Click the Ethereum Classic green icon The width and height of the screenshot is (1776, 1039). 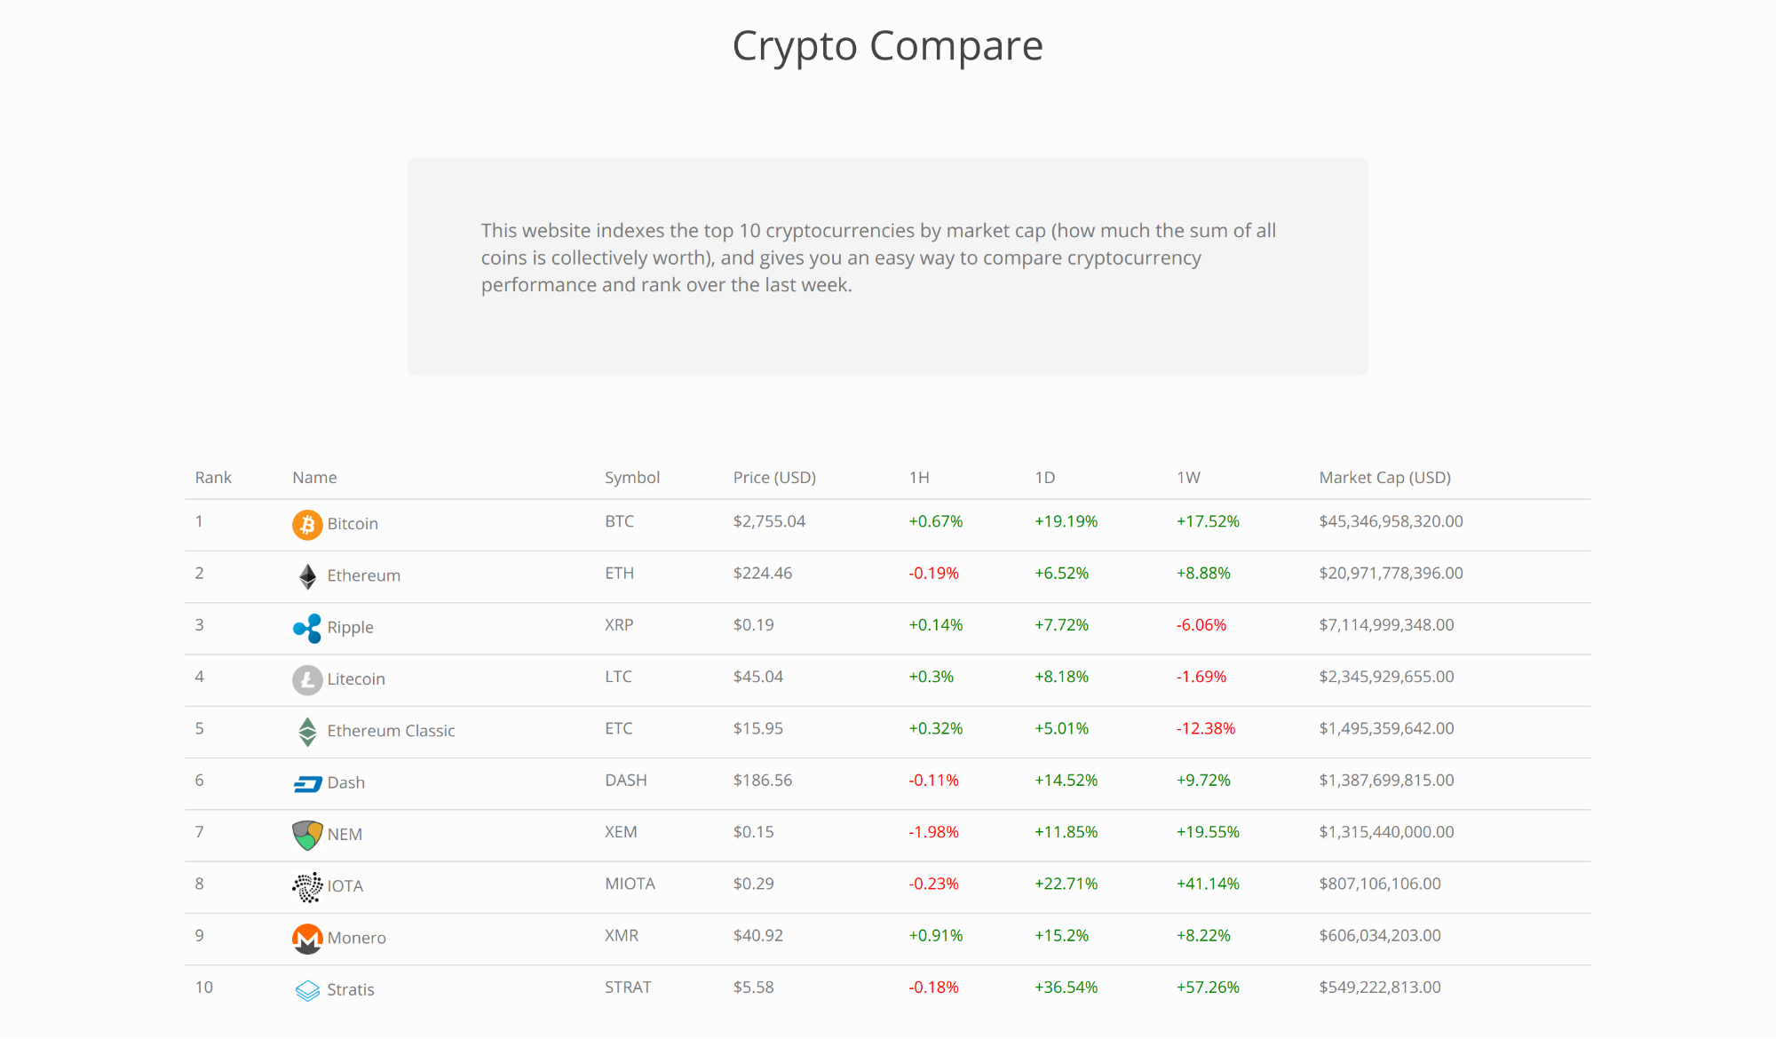click(x=307, y=732)
